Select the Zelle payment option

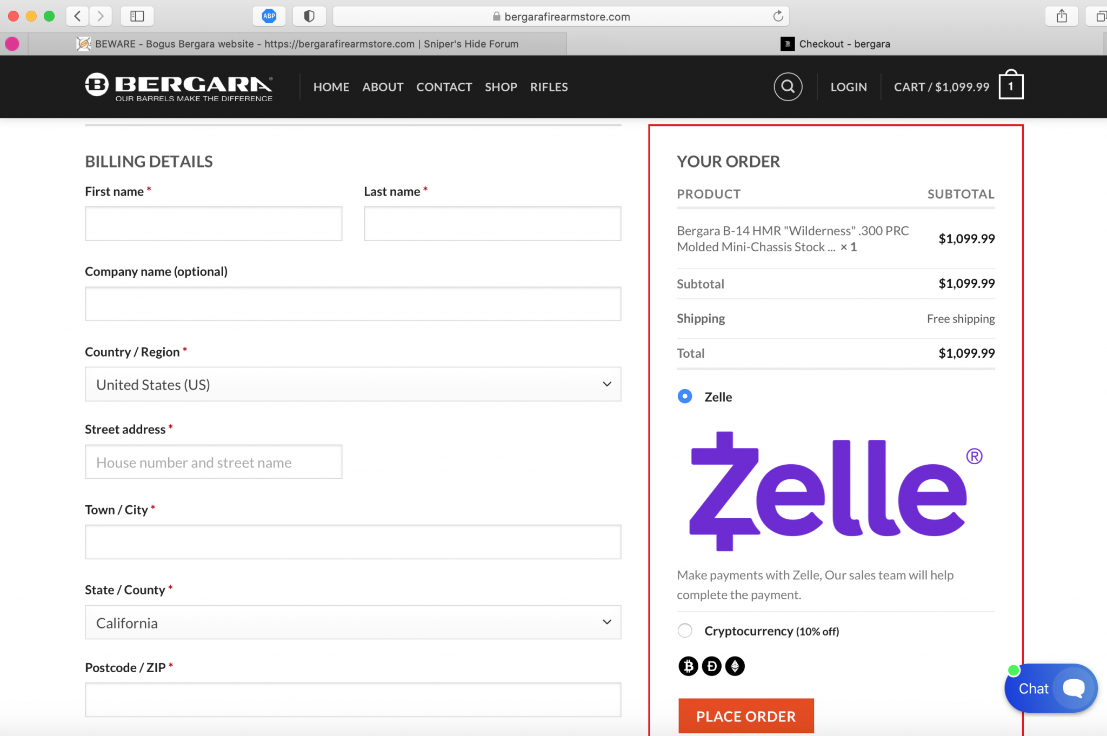(x=685, y=397)
